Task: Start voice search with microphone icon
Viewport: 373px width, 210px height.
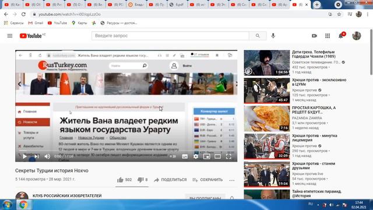Action: tap(273, 36)
